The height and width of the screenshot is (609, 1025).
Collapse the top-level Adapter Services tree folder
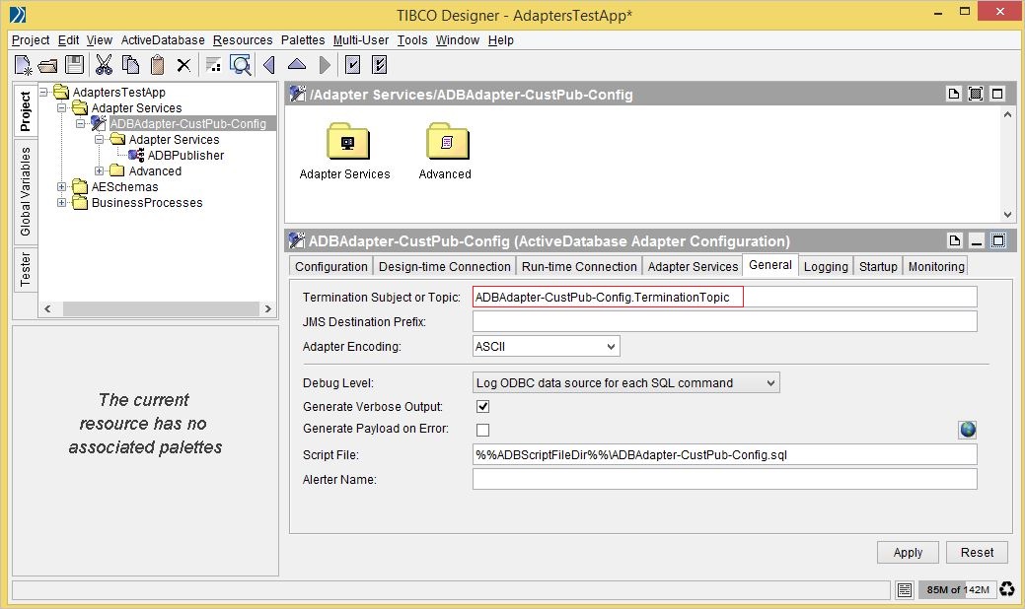[61, 107]
